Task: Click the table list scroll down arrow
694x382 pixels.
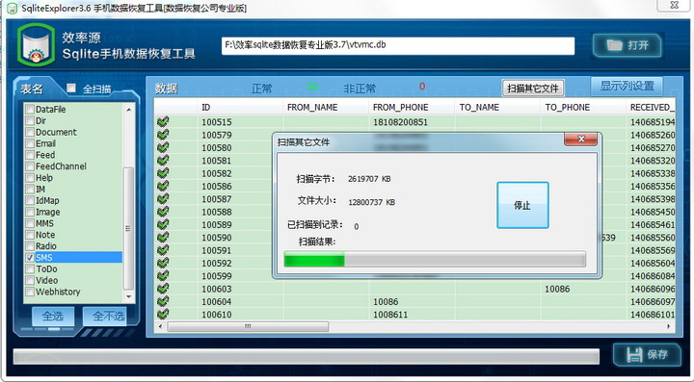Action: click(129, 296)
